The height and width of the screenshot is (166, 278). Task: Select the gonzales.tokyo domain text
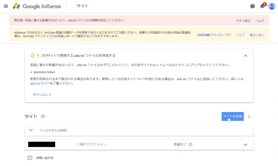(44, 72)
